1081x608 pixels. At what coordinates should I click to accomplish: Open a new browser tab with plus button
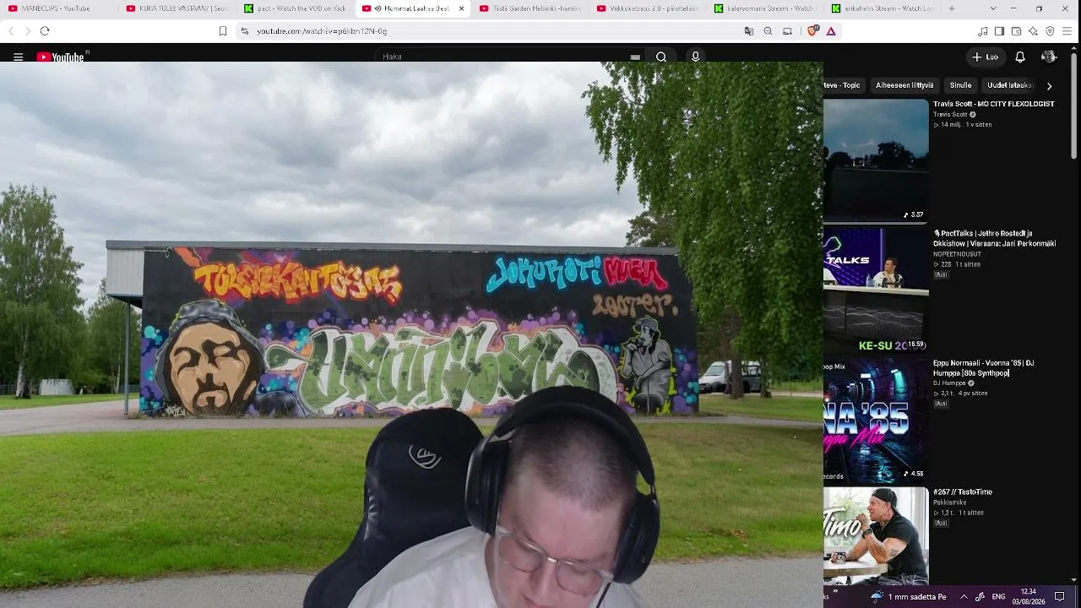[952, 8]
